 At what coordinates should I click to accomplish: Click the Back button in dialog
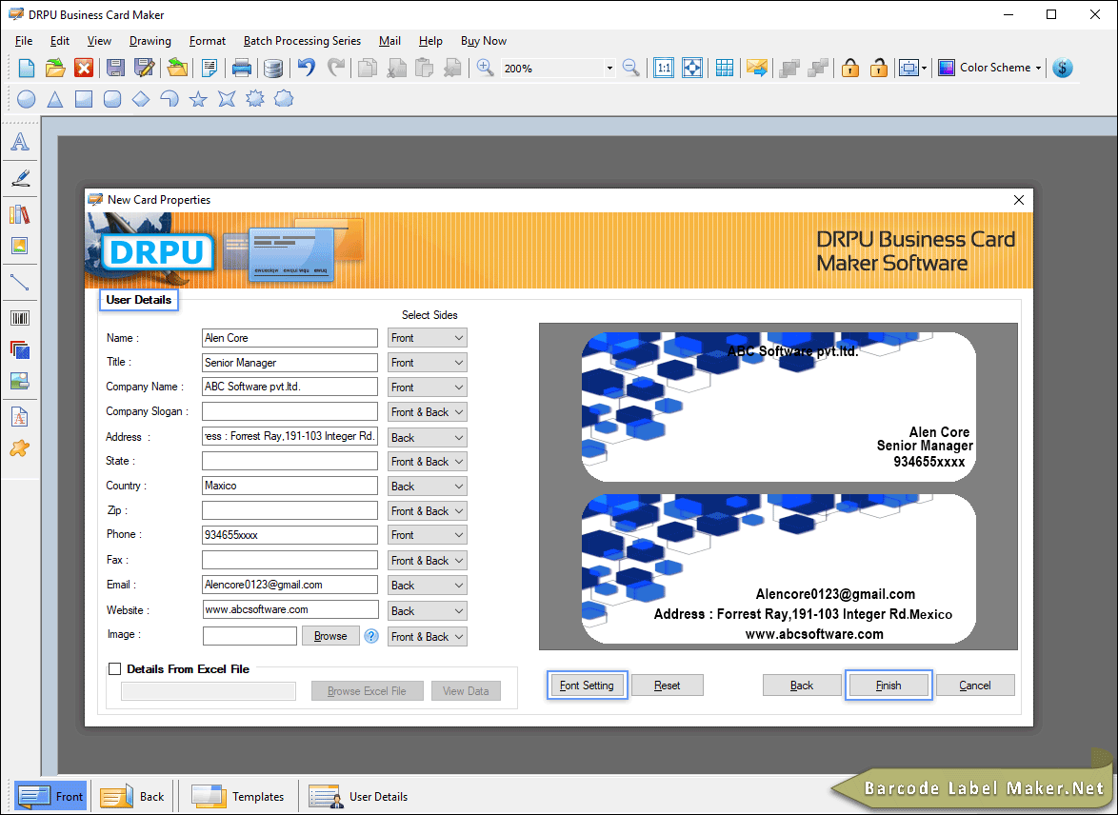coord(802,686)
